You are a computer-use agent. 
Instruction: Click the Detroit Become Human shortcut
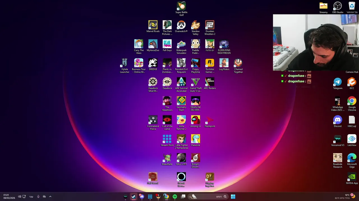click(181, 180)
